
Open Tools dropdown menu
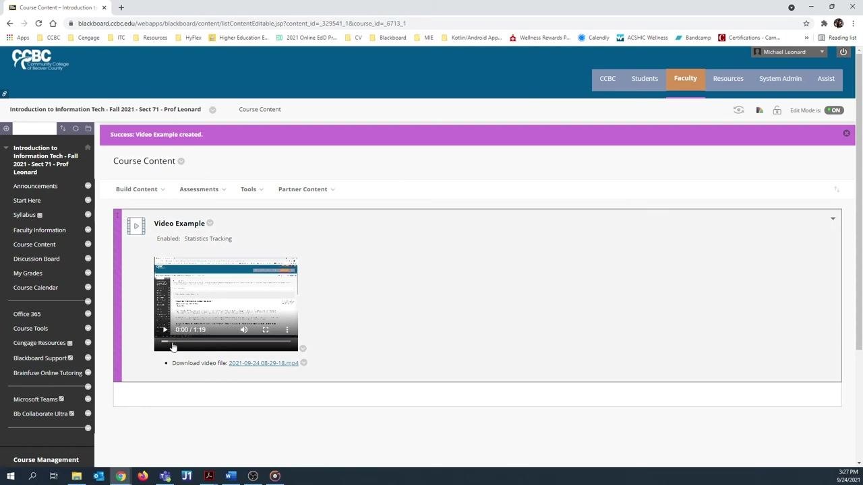pos(252,189)
